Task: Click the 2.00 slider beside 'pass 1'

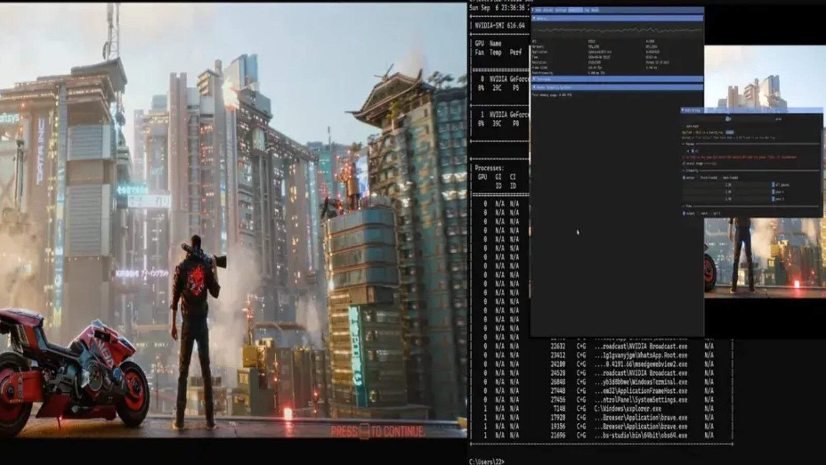Action: click(726, 192)
